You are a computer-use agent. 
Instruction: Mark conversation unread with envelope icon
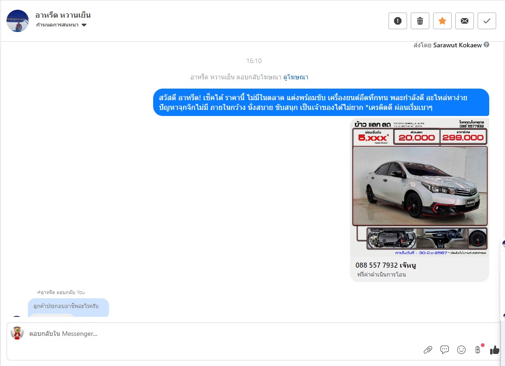465,21
